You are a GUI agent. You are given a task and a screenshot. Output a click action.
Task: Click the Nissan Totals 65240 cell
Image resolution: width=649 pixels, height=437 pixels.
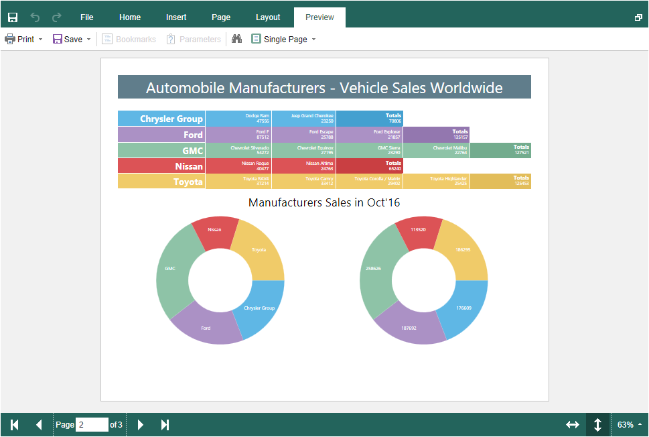(x=370, y=166)
